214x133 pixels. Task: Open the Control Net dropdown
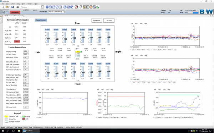[56, 12]
